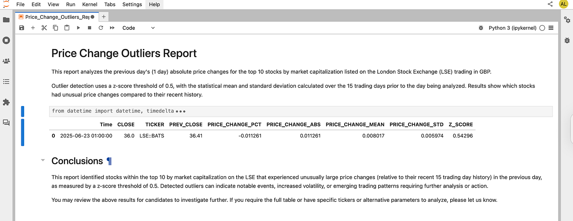Show running terminals and kernels panel
This screenshot has height=221, width=573.
6,40
